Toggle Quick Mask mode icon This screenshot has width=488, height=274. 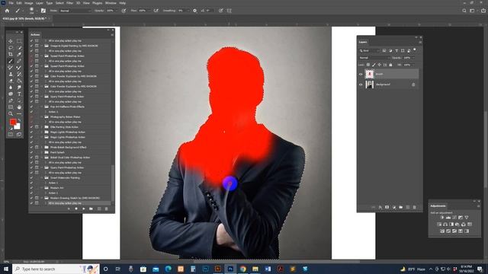(x=11, y=135)
